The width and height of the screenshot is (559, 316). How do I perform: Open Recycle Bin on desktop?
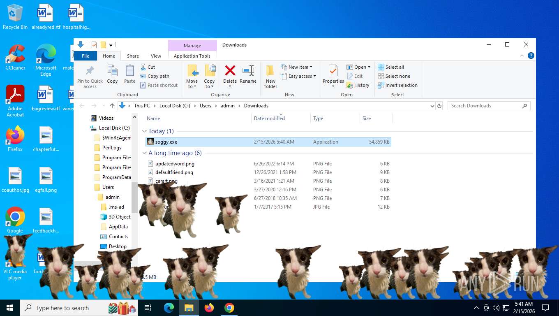coord(15,17)
